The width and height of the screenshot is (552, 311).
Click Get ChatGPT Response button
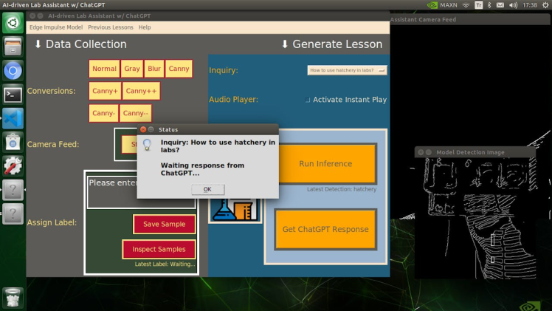tap(325, 229)
